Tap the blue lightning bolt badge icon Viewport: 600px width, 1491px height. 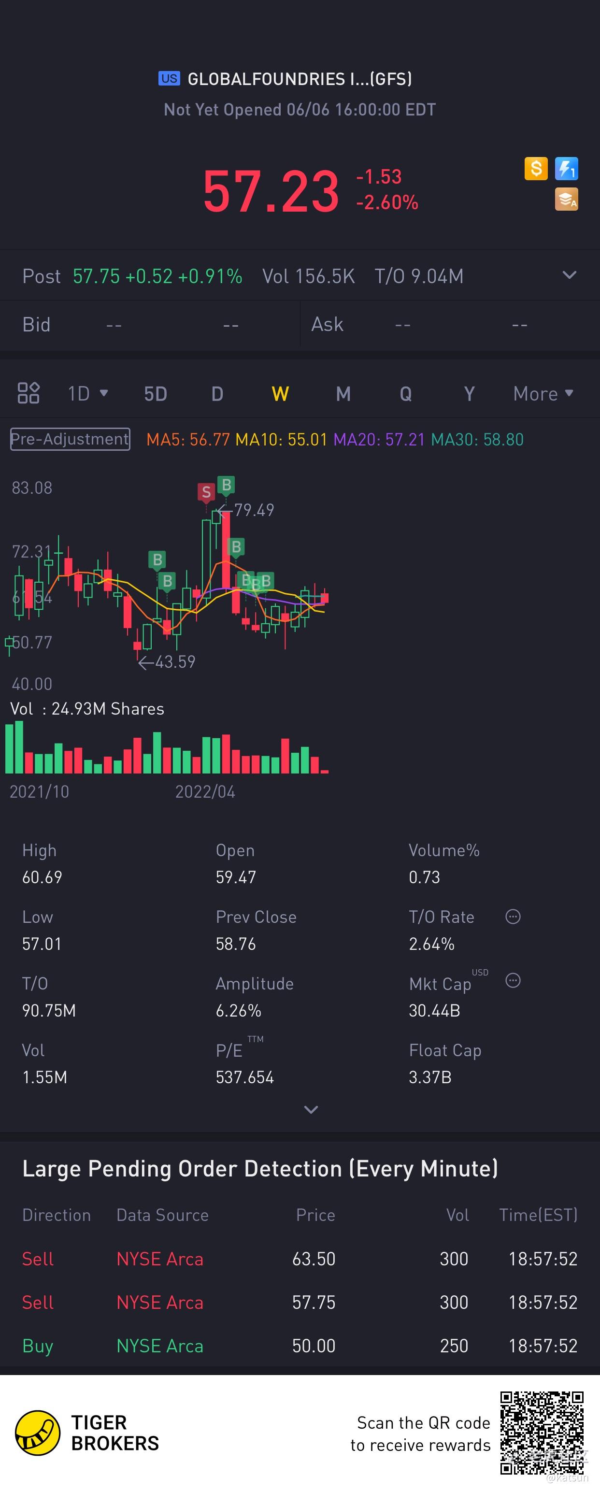(566, 169)
